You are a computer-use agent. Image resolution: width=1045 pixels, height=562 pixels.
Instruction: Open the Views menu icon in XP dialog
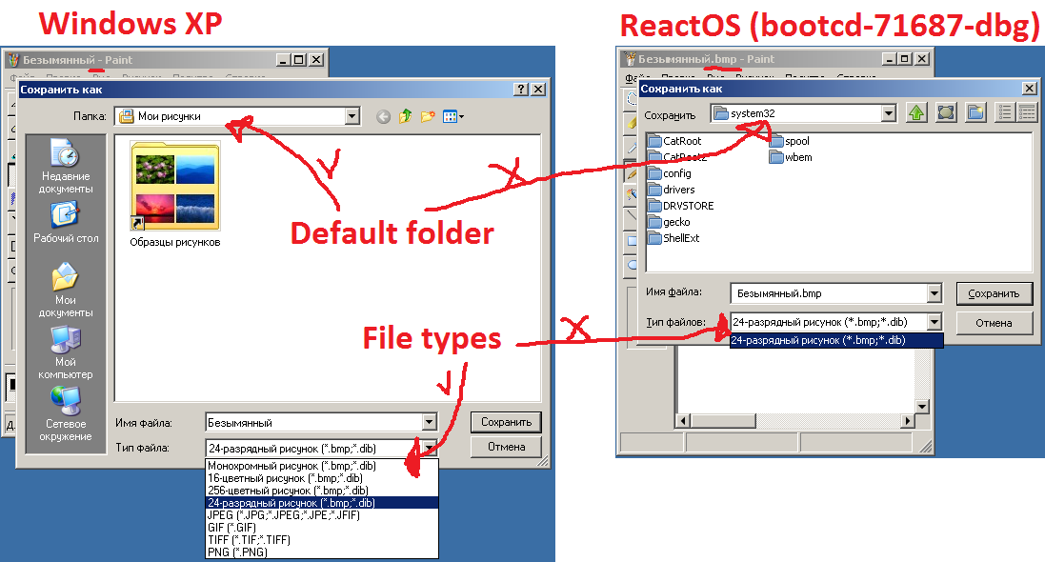(x=452, y=117)
